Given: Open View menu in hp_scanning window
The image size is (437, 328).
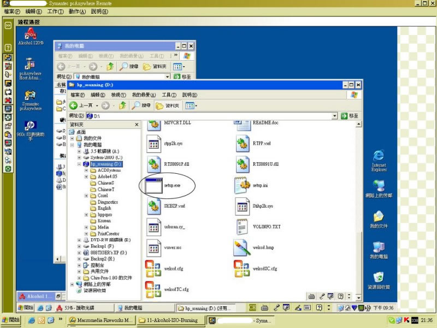Looking at the screenshot, I should (119, 95).
